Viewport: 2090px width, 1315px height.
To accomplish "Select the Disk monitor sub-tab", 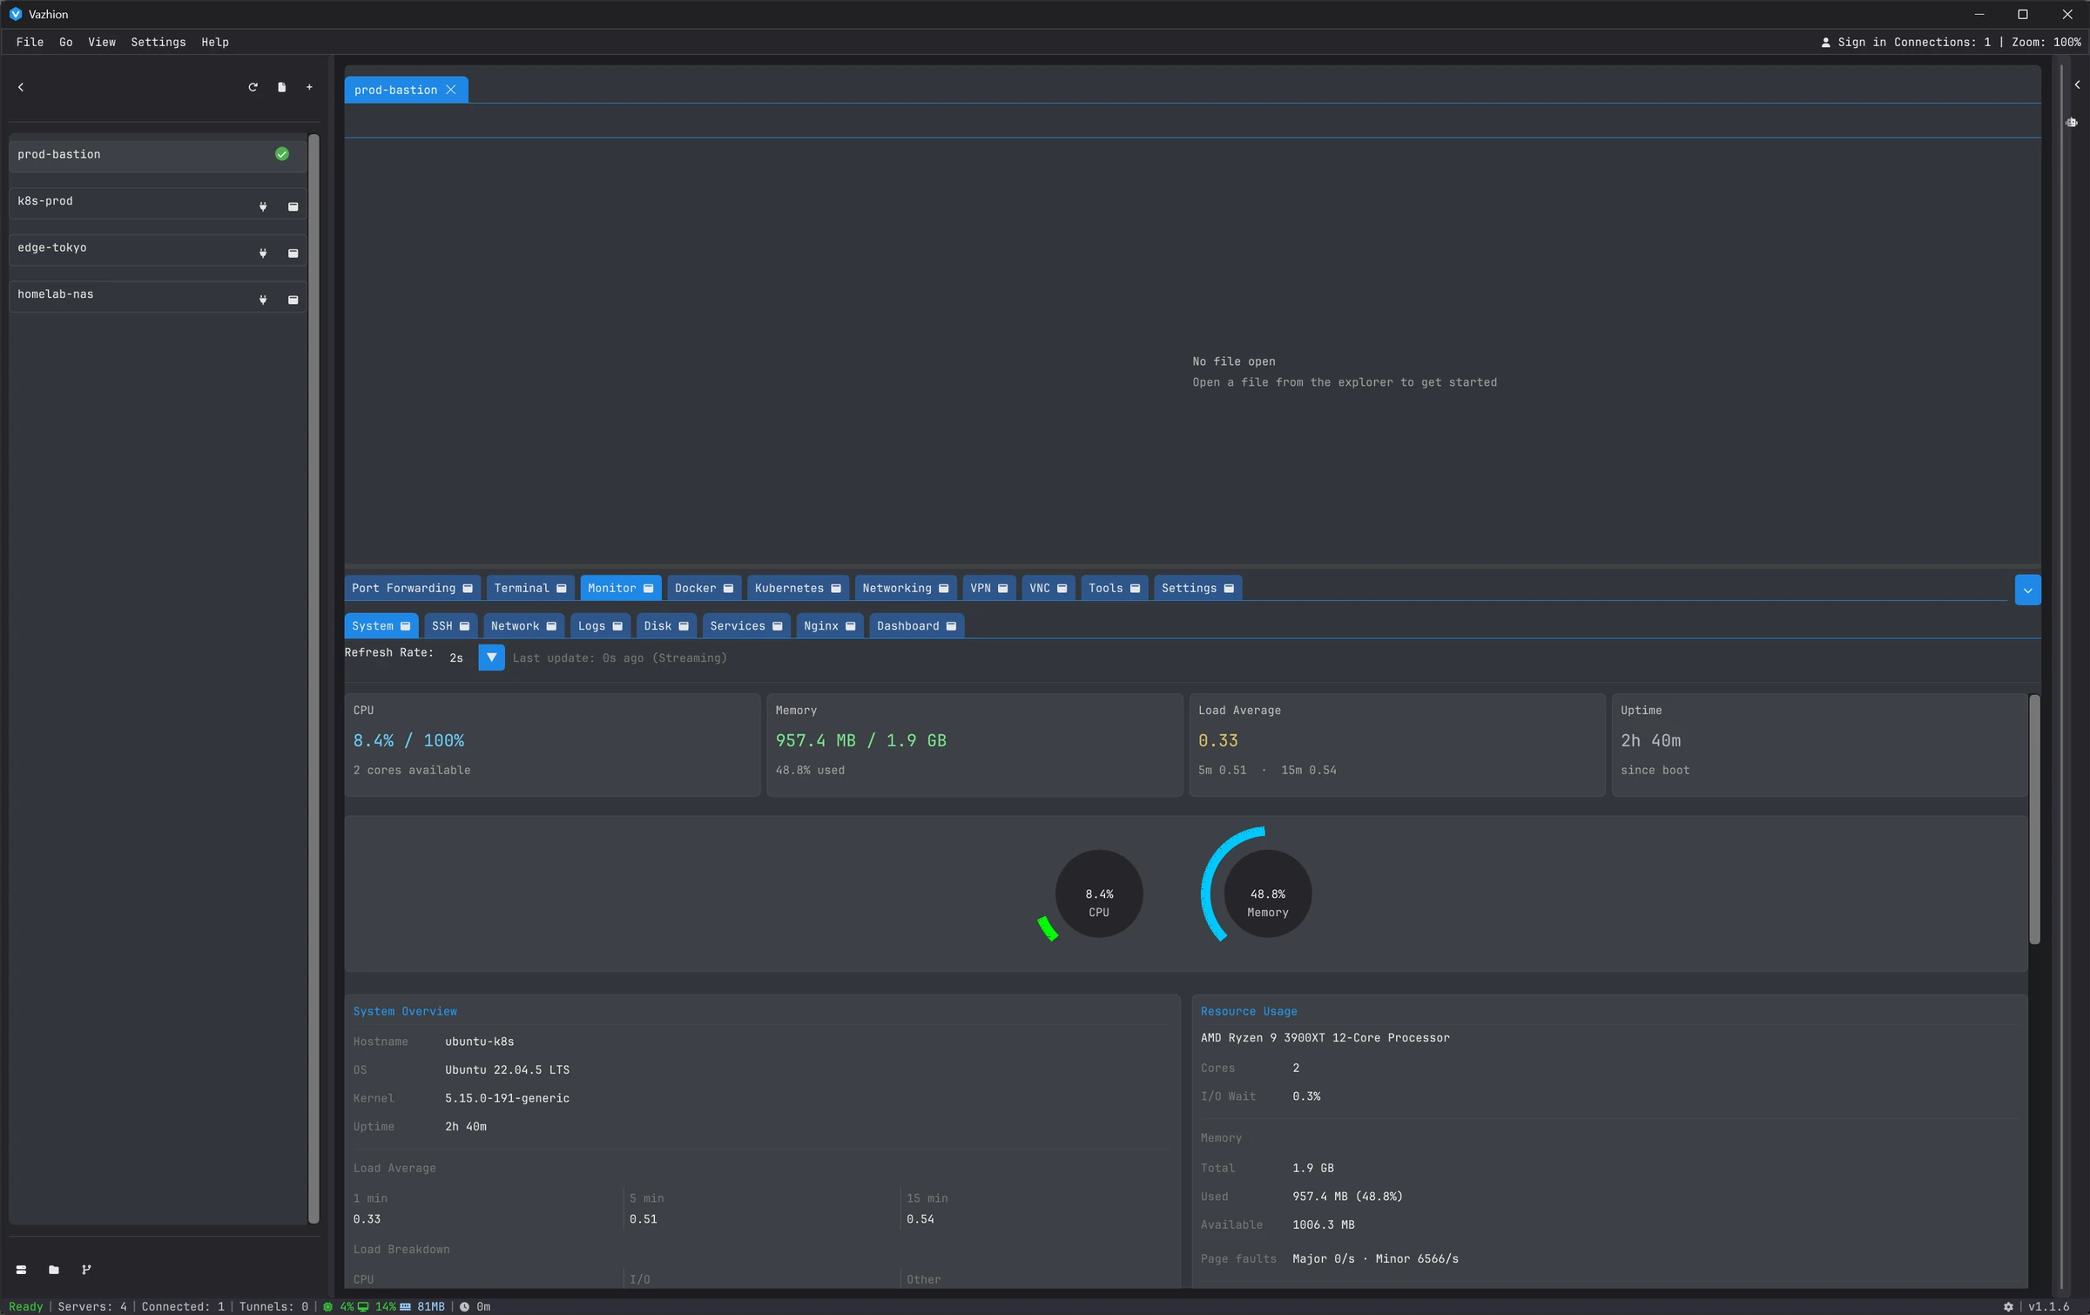I will [666, 626].
